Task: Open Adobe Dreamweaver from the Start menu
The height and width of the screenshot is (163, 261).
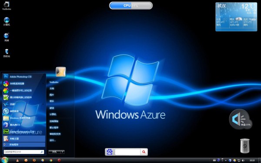Action: 24,132
